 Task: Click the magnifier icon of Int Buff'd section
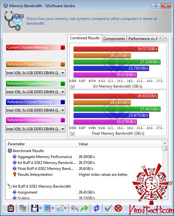[10, 186]
